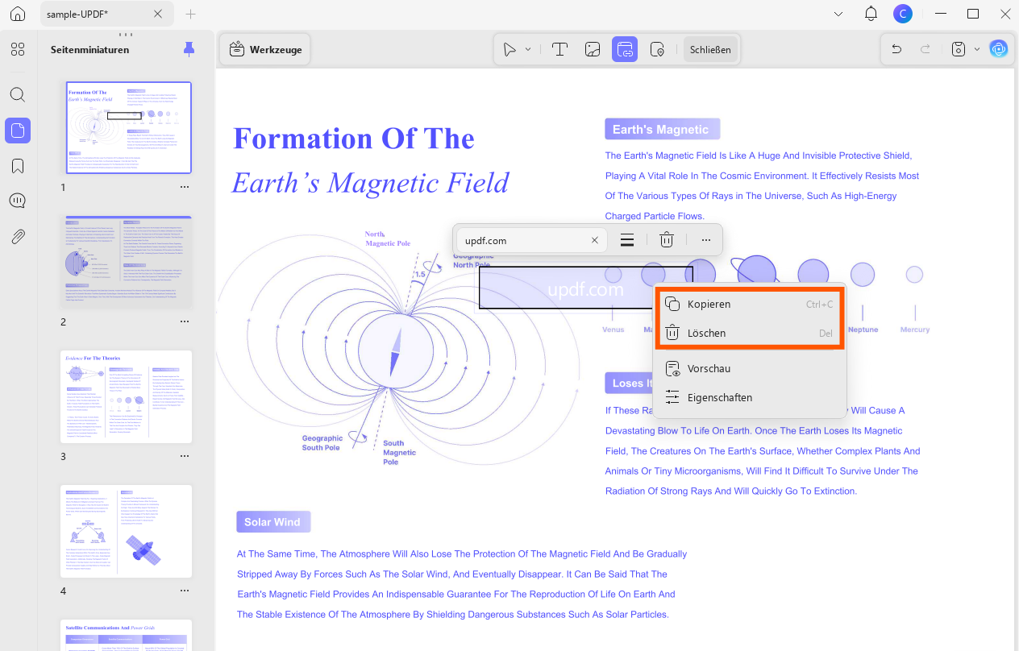The height and width of the screenshot is (651, 1019).
Task: Choose Kopieren from context menu
Action: (750, 305)
